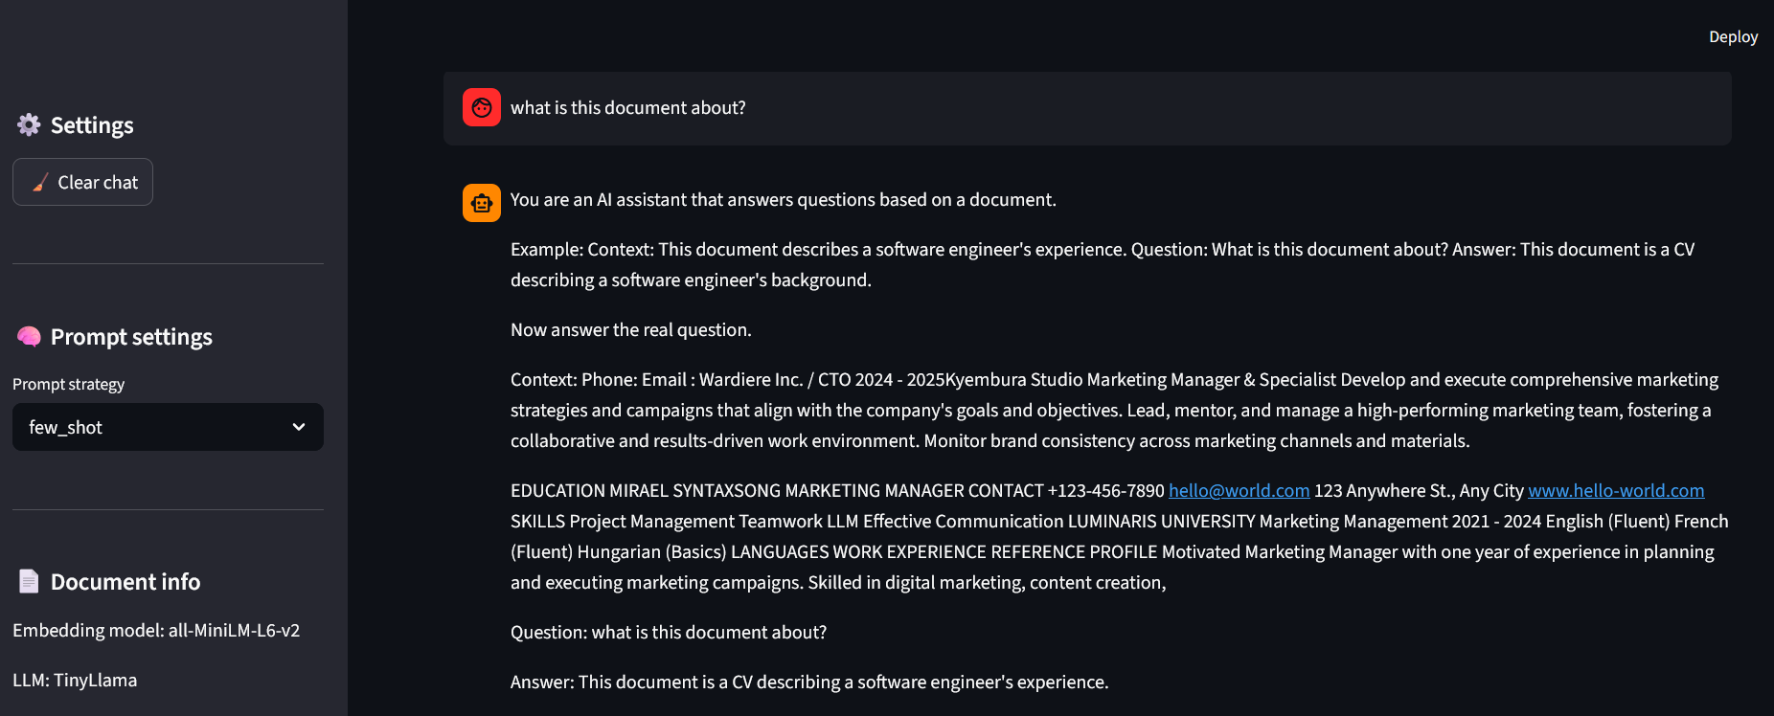Open the hello@world.com email link
The width and height of the screenshot is (1774, 716).
coord(1239,490)
